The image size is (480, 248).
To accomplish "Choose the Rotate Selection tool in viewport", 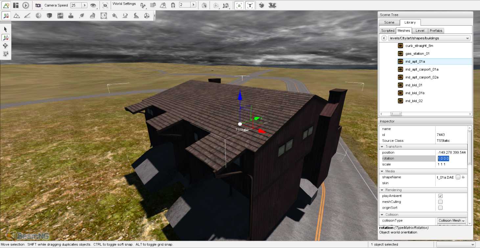I will click(6, 45).
